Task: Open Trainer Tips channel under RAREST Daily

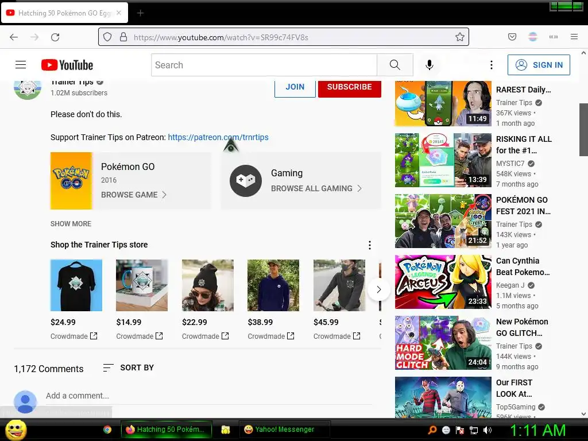Action: pyautogui.click(x=514, y=103)
